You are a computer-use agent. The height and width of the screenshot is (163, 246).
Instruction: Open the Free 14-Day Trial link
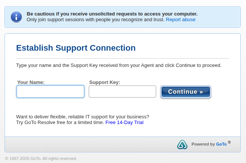pyautogui.click(x=124, y=123)
